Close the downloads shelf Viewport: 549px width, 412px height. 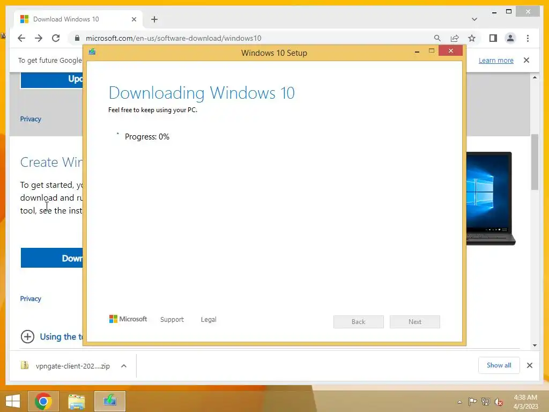point(530,365)
